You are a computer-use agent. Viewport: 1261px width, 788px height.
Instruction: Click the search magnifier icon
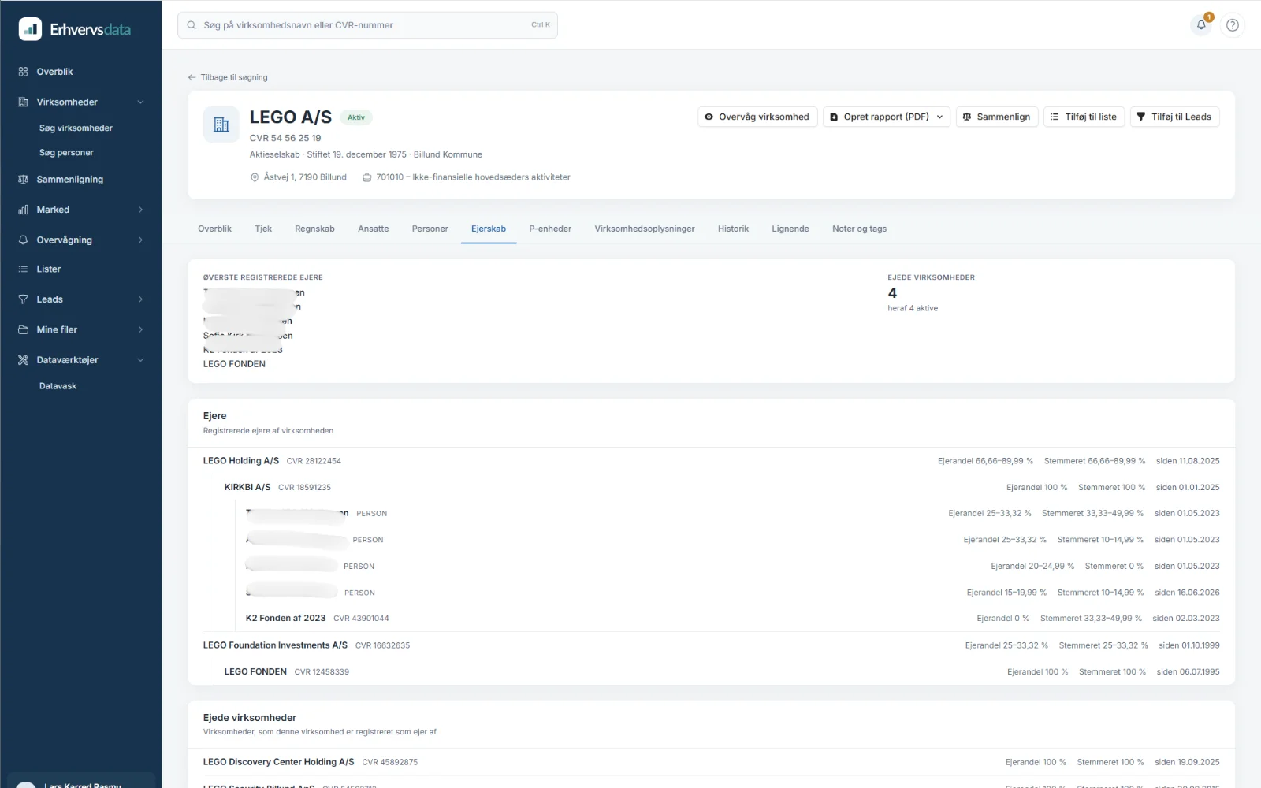(192, 25)
